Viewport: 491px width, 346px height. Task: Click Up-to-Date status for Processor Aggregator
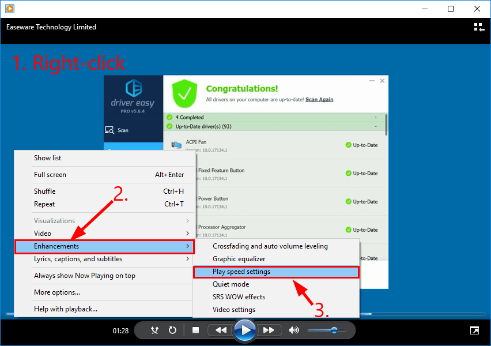click(x=361, y=230)
